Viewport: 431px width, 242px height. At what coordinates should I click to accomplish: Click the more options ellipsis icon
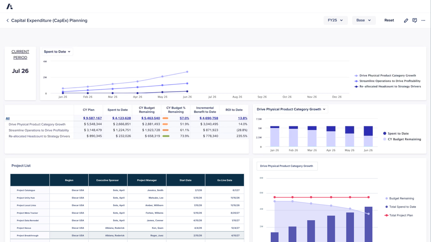(423, 20)
